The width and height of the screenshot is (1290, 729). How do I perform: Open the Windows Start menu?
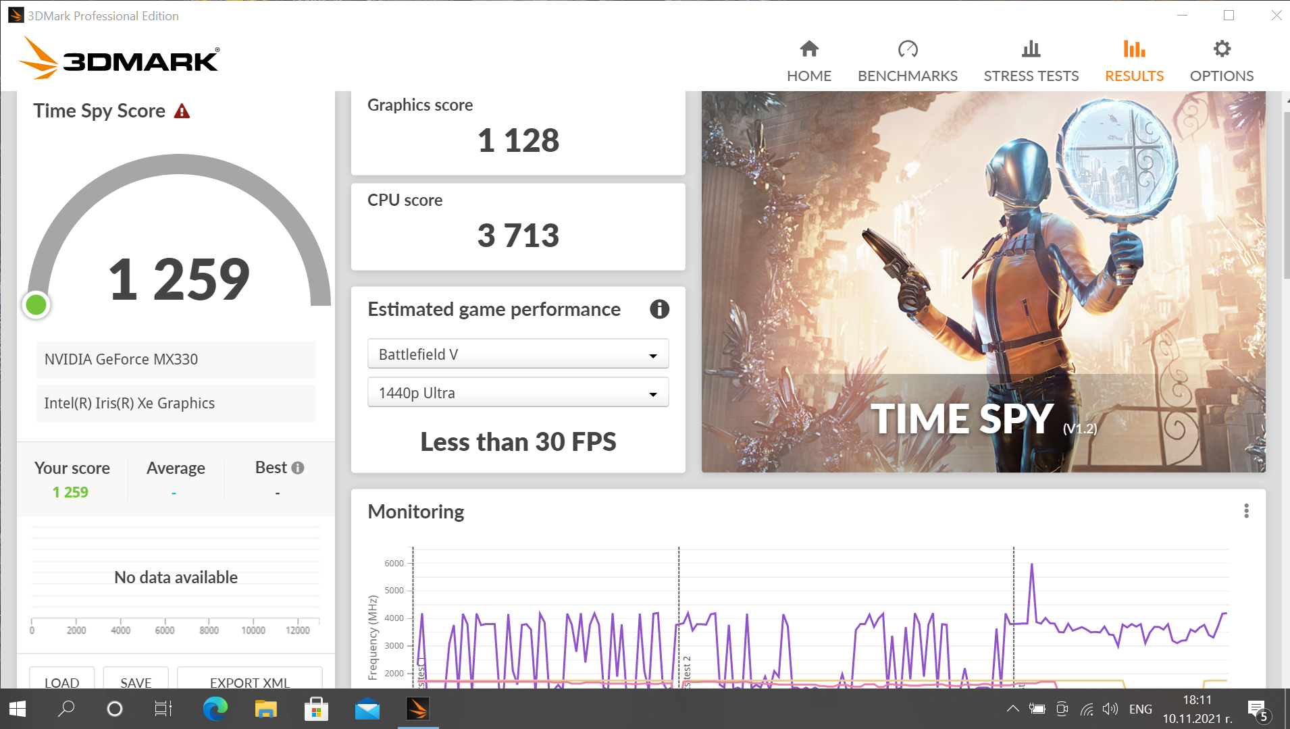pos(18,709)
